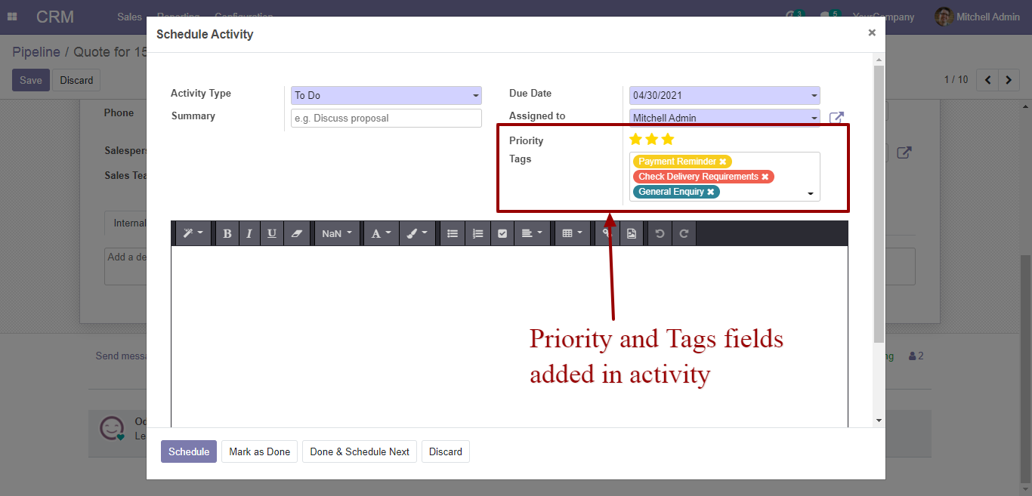The height and width of the screenshot is (496, 1032).
Task: Click the Schedule button
Action: click(x=189, y=451)
